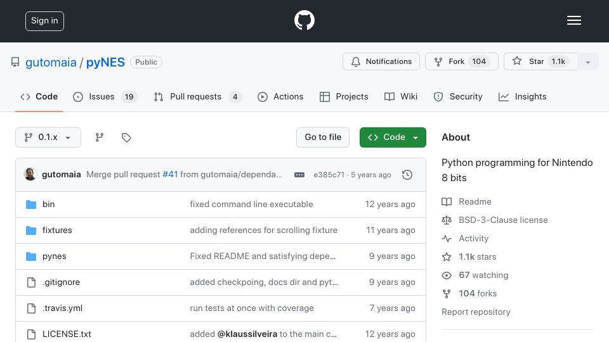This screenshot has width=609, height=342.
Task: Click the Notifications bell button
Action: 381,61
